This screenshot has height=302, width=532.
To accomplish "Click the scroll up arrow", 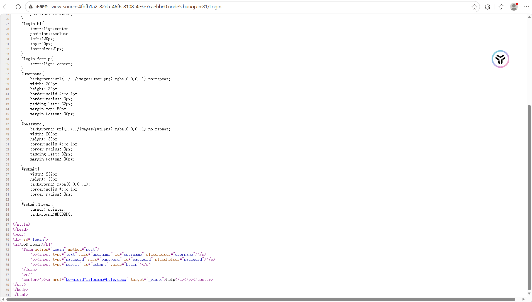I will click(x=529, y=17).
